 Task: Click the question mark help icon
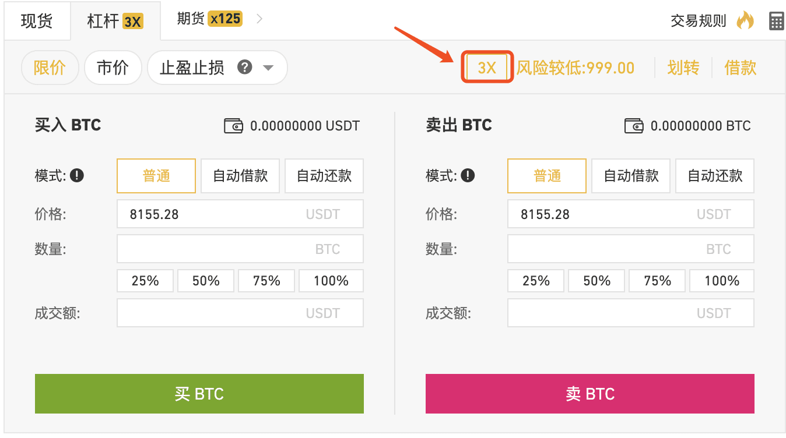click(x=245, y=68)
